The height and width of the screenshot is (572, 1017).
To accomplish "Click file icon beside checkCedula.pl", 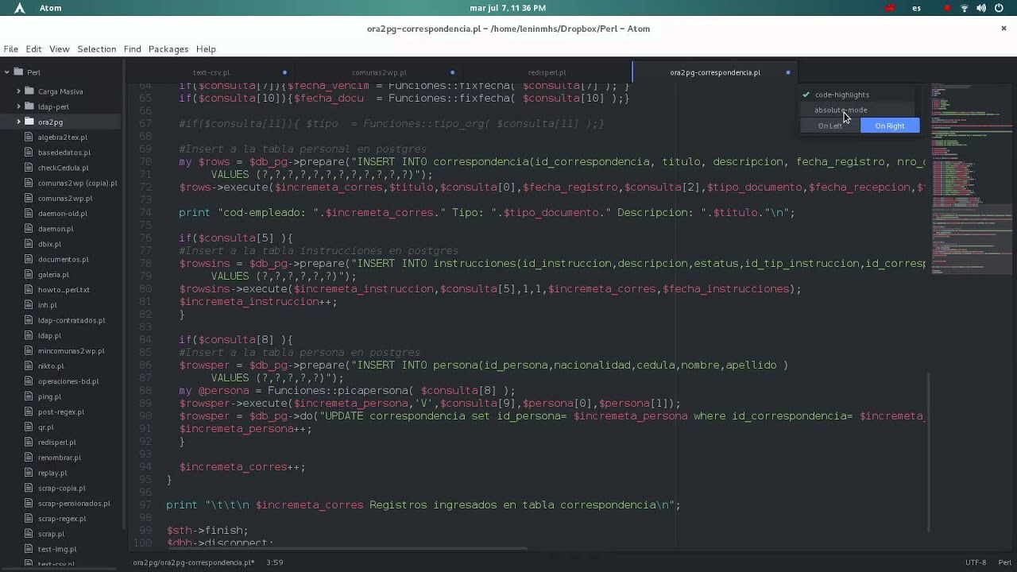I will (29, 168).
